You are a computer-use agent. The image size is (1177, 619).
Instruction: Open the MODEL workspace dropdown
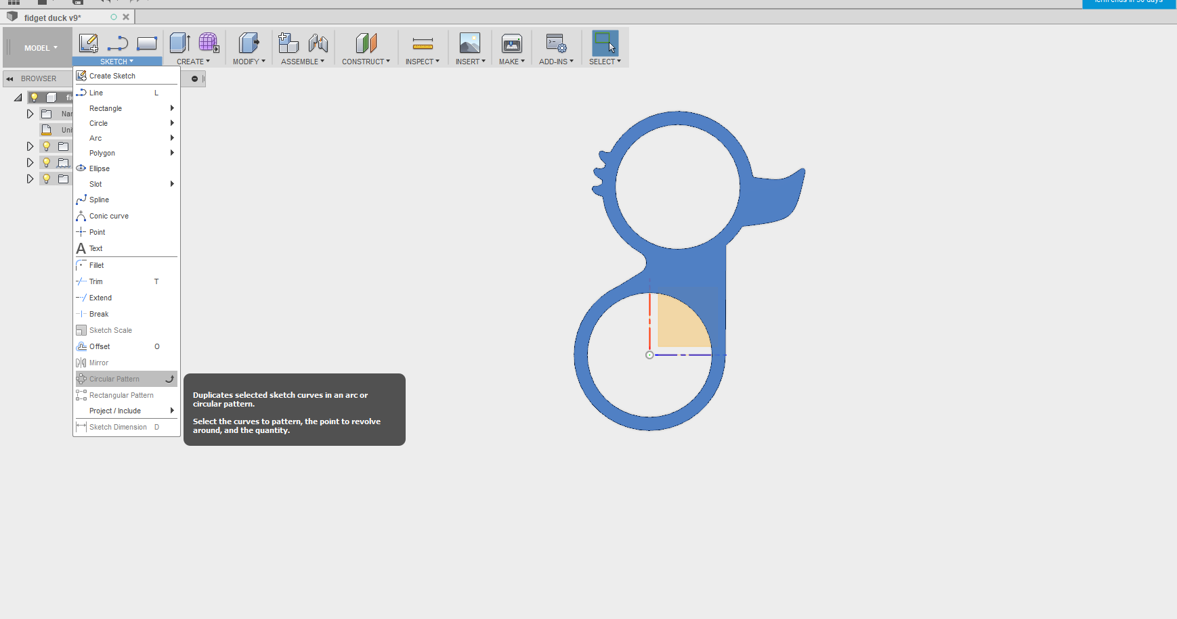41,48
